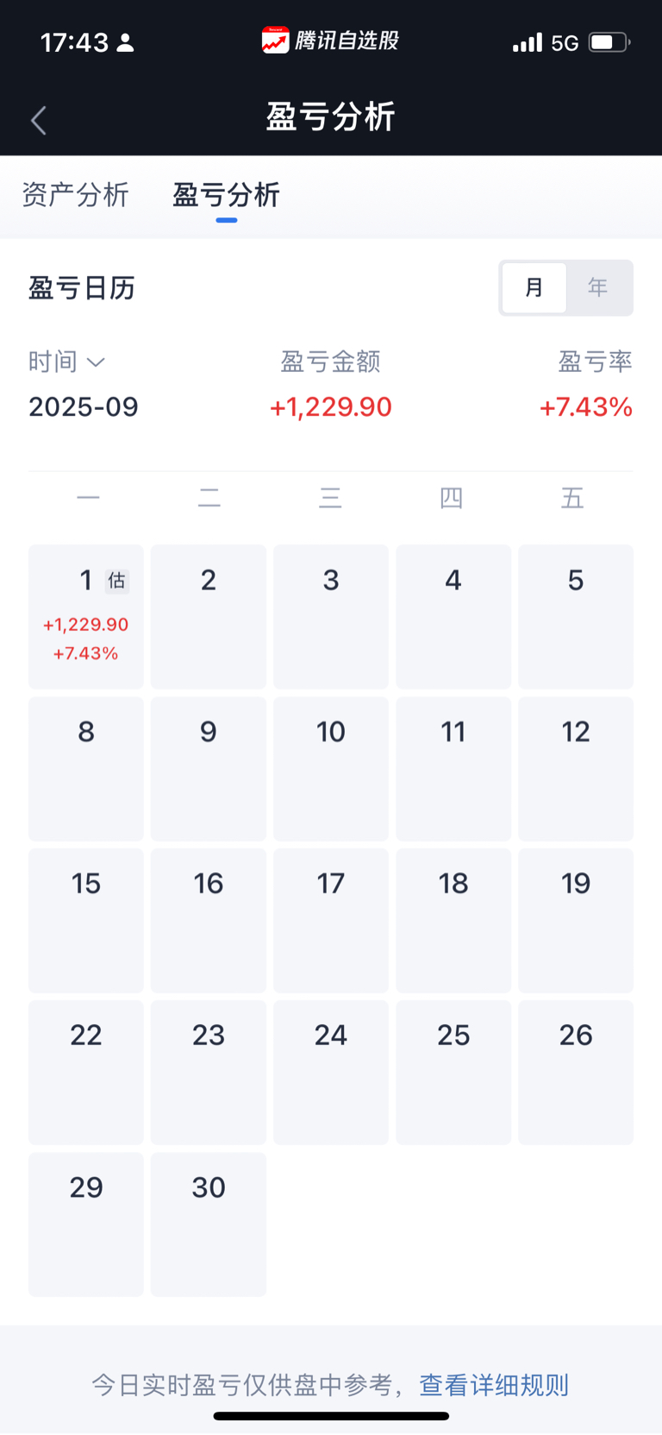
Task: Tap calendar day 26
Action: [576, 1072]
